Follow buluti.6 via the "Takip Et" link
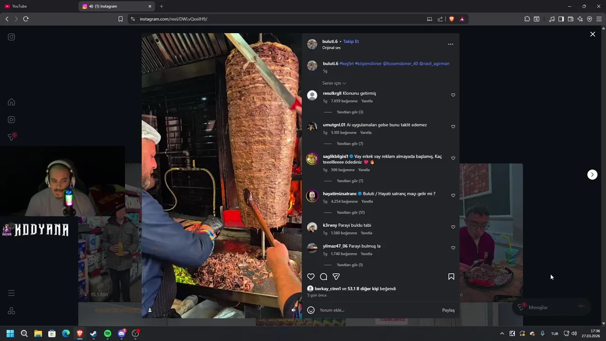 point(351,42)
